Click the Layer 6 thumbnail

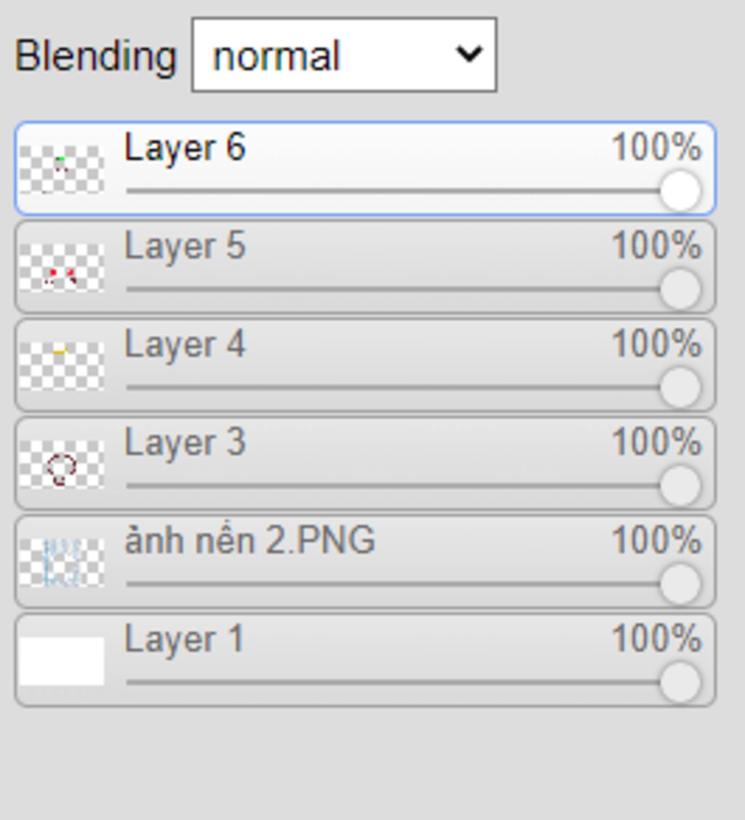[x=61, y=169]
